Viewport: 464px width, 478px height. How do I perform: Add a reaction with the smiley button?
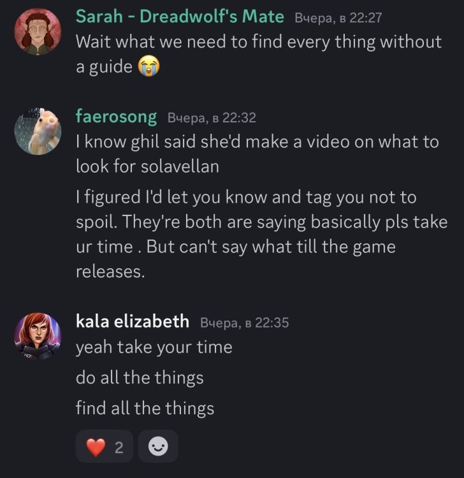(158, 446)
